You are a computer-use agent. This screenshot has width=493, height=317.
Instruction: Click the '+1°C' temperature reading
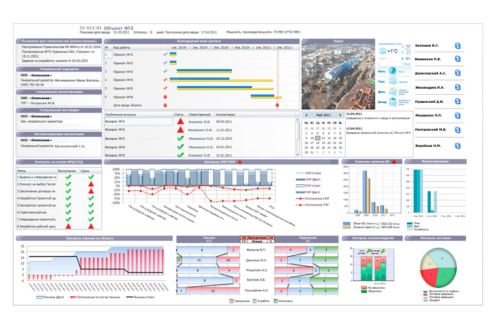(x=392, y=51)
